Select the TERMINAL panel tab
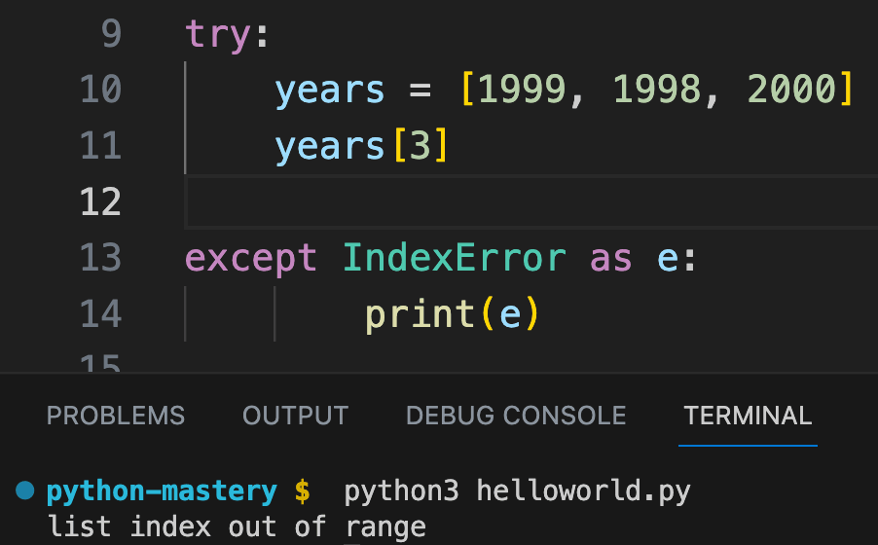Screen dimensions: 878x545 (x=748, y=416)
